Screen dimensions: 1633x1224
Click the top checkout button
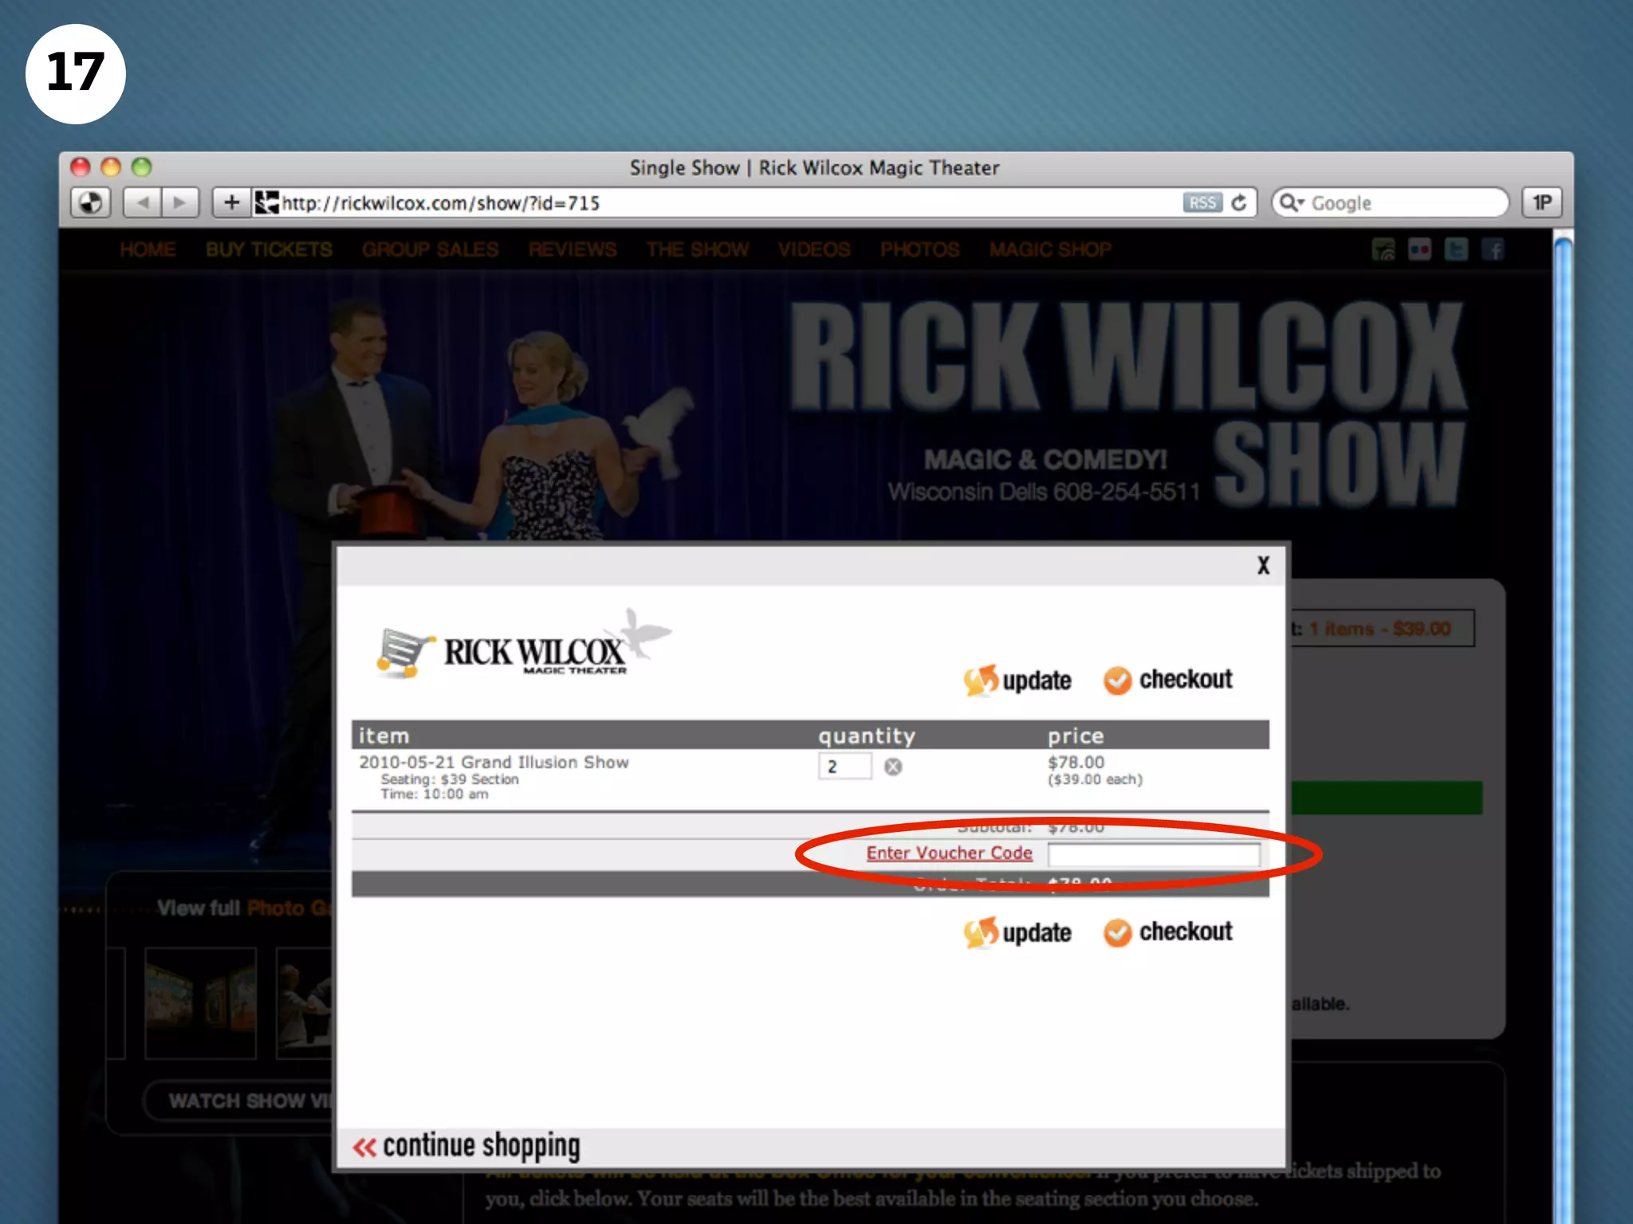click(x=1169, y=680)
